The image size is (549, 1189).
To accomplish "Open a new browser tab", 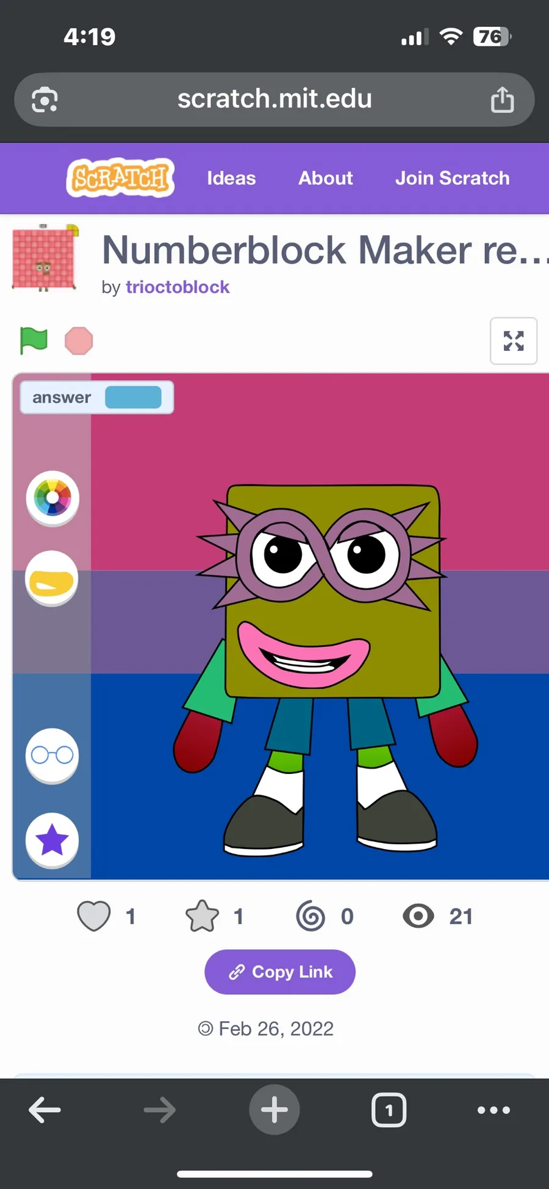I will tap(274, 1110).
